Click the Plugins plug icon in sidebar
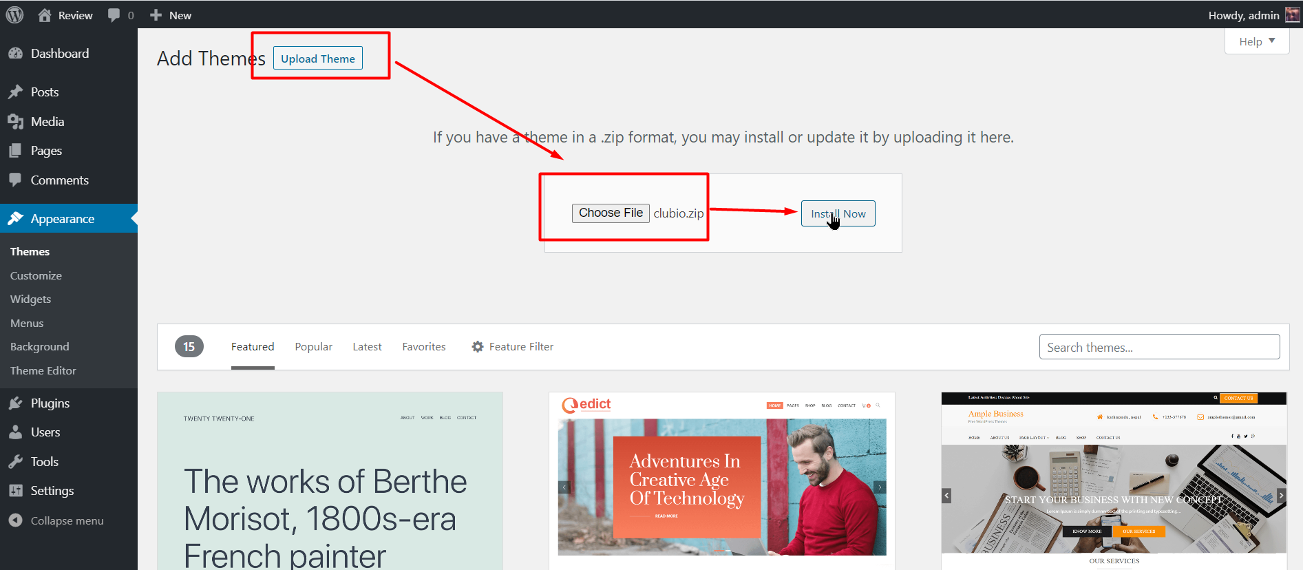 (x=16, y=403)
